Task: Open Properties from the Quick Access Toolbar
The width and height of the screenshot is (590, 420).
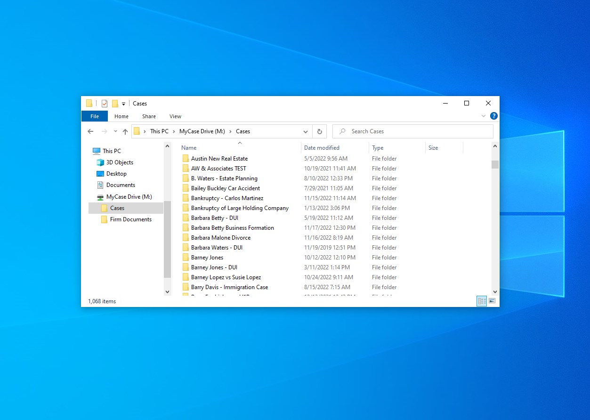Action: coord(104,103)
